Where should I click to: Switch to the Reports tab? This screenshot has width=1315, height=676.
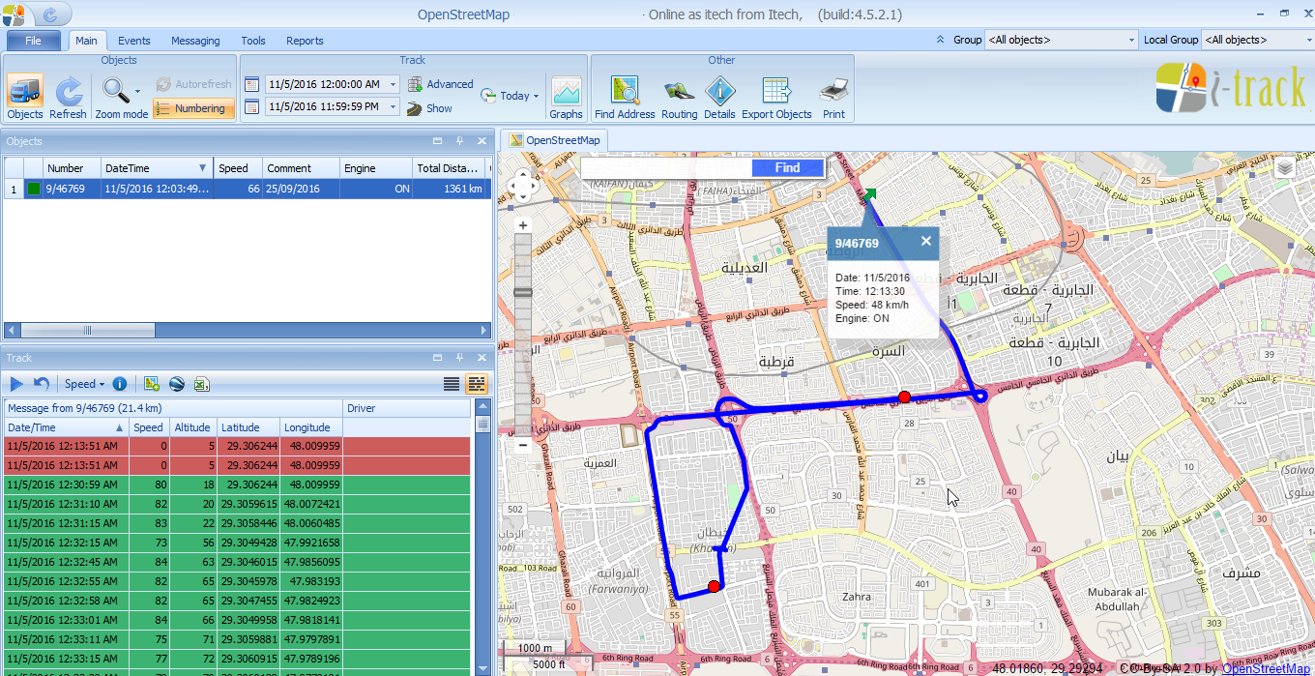(x=305, y=41)
